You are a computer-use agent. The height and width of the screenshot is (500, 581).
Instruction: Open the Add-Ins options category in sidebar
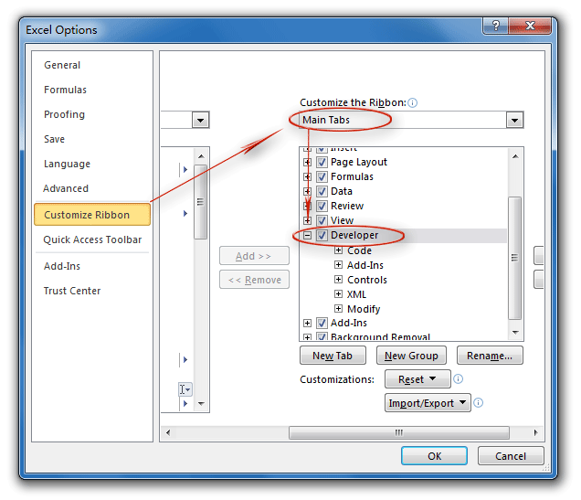click(62, 266)
